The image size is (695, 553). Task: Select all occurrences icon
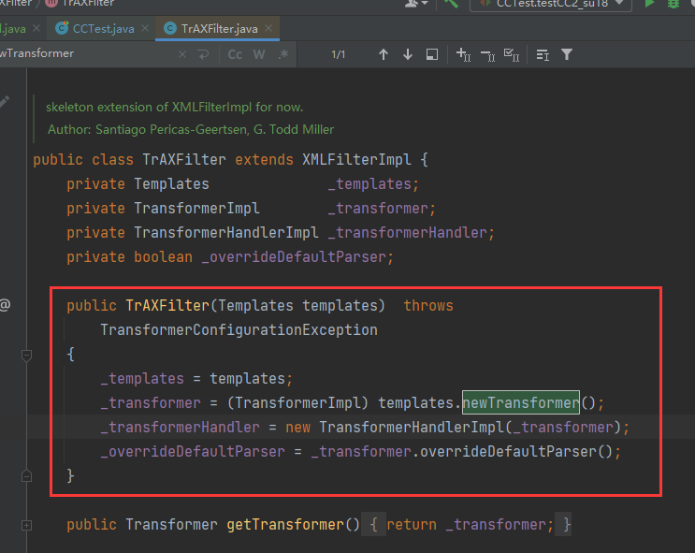(x=512, y=54)
